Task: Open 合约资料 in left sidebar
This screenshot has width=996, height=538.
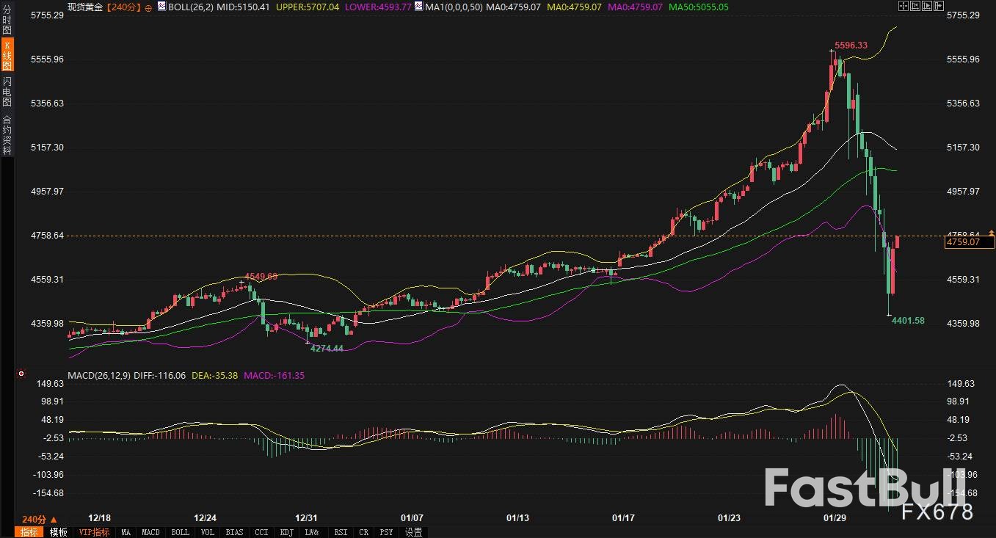Action: coord(7,134)
